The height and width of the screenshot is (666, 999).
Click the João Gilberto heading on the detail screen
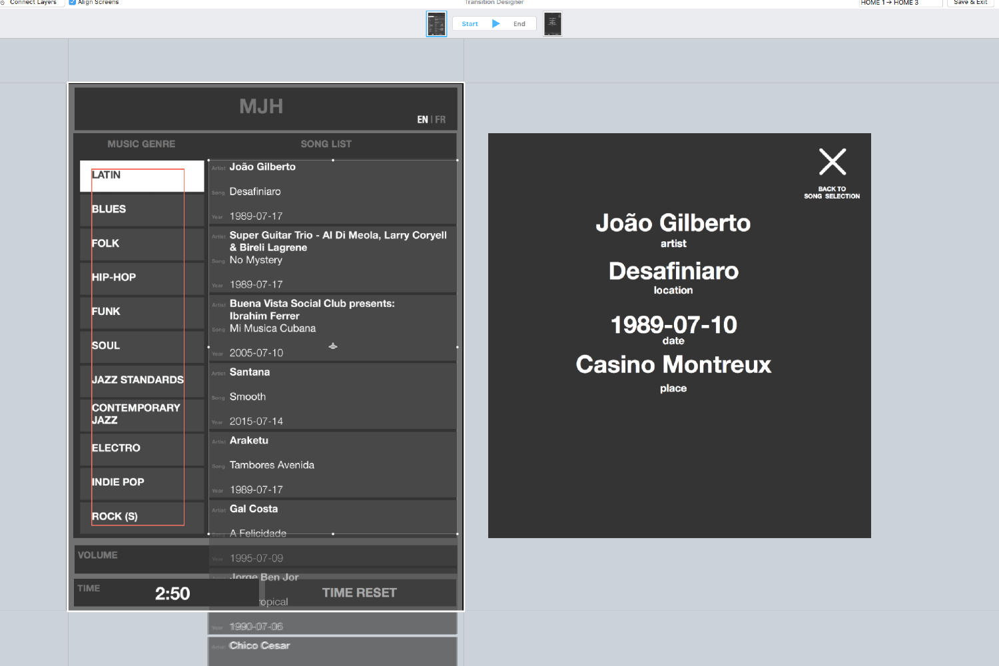[673, 223]
